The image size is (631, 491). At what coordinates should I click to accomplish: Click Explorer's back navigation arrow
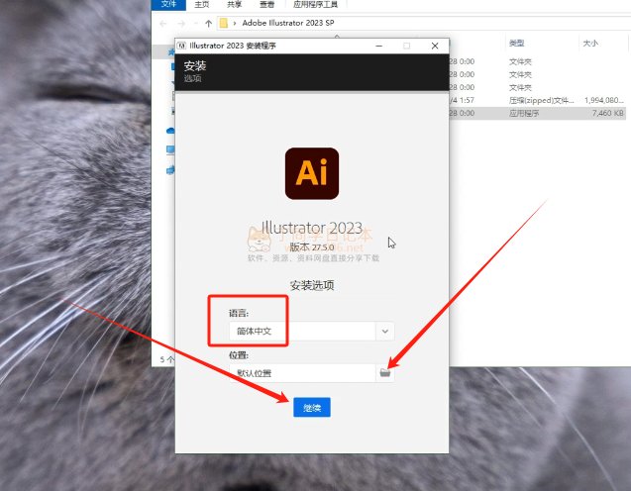[x=162, y=24]
